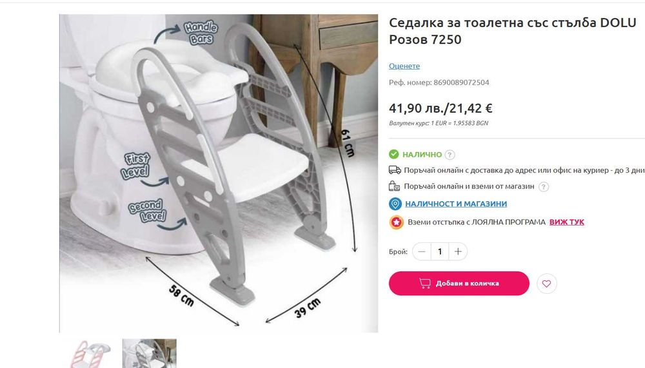Open НАЛИЧНОСТ И МАГАЗИНИ link
The image size is (645, 368).
point(456,204)
